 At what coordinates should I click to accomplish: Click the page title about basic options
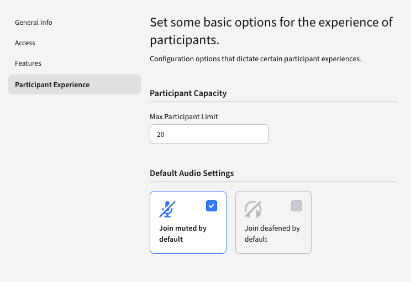point(271,31)
